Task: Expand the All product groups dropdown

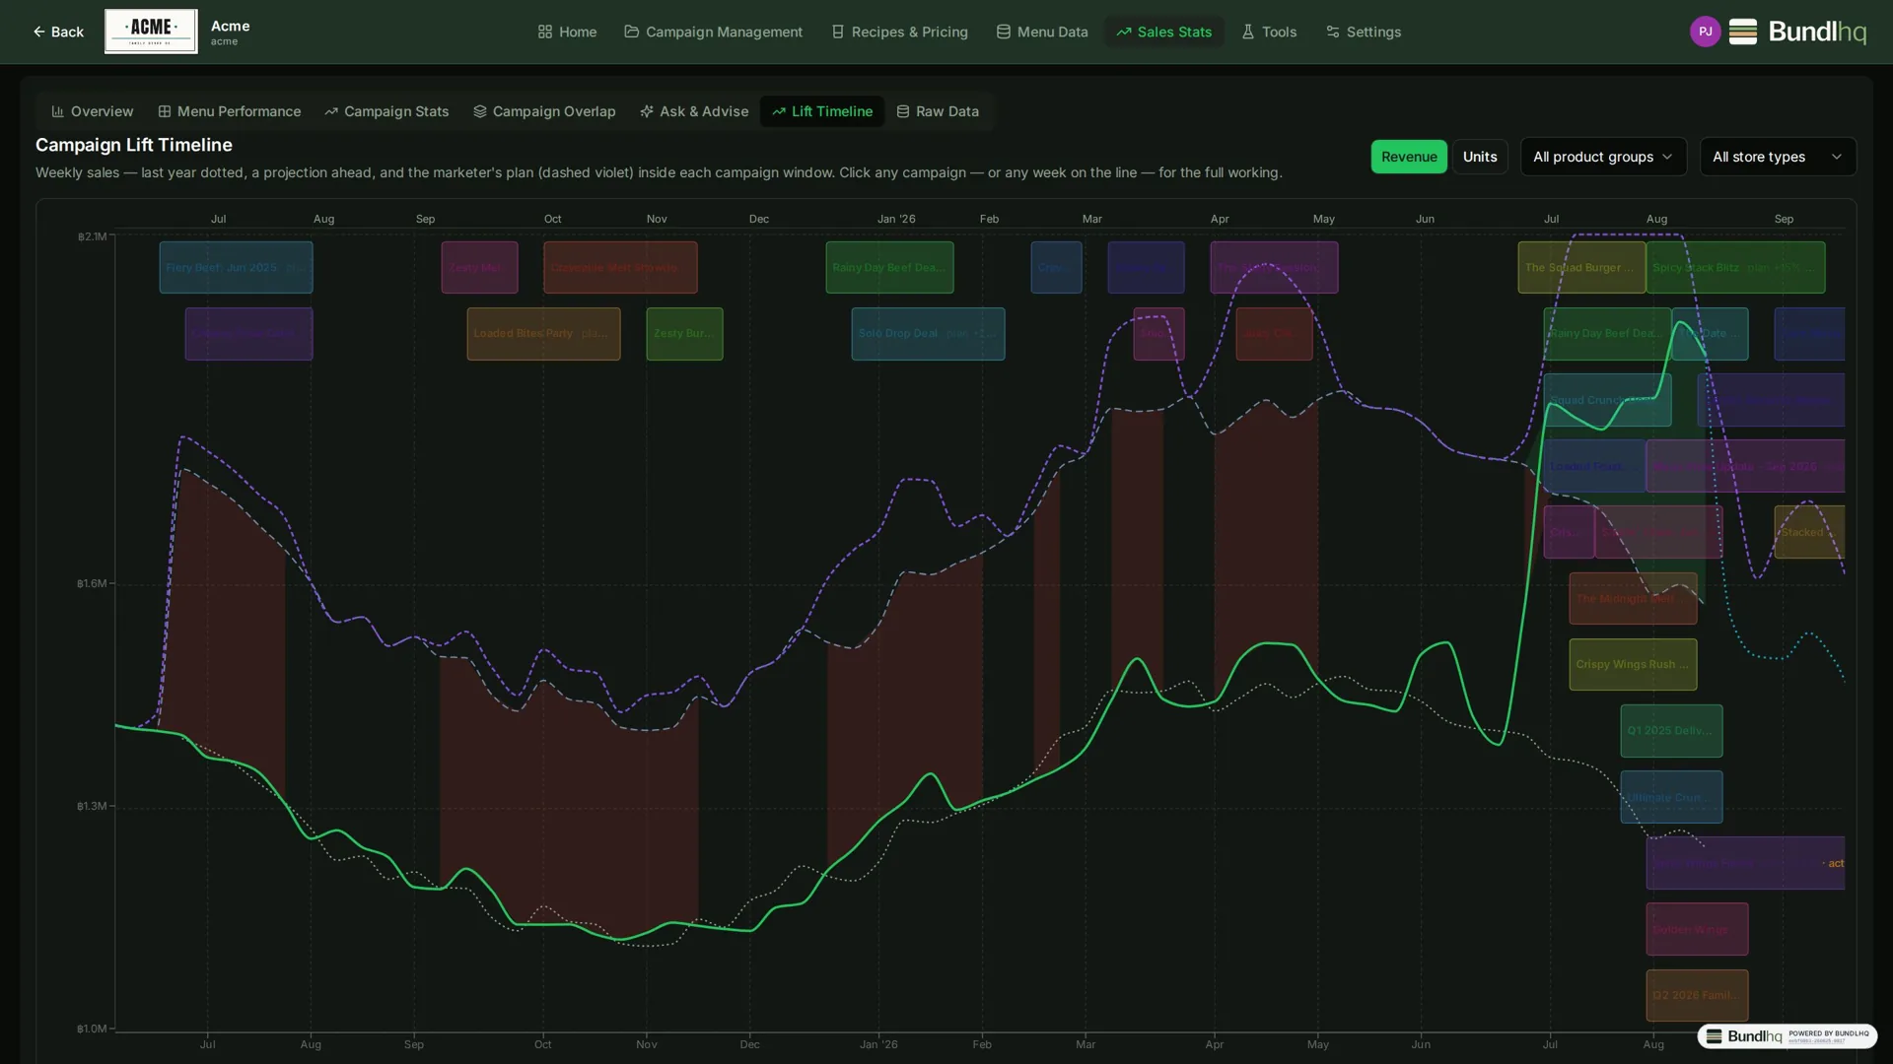Action: (x=1603, y=157)
